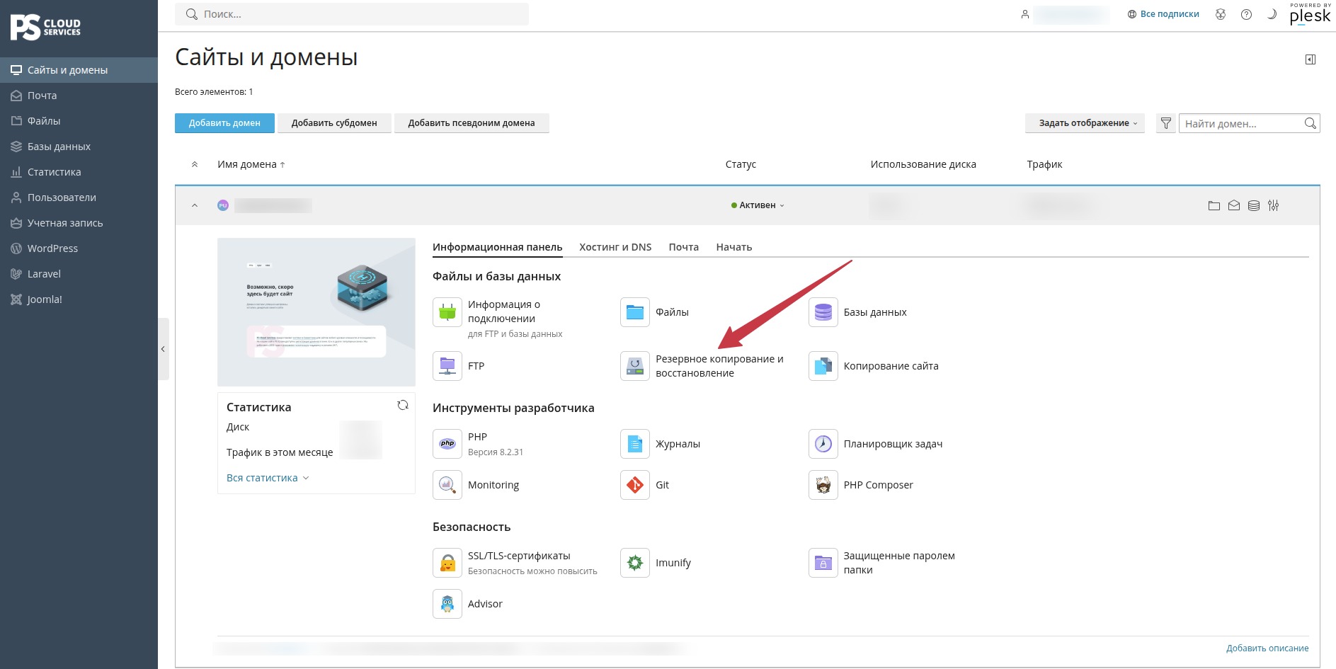Click the Добавить домен button

pyautogui.click(x=224, y=123)
